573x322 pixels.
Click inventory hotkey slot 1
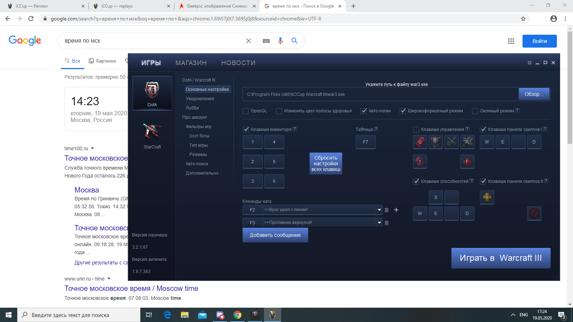pyautogui.click(x=252, y=142)
